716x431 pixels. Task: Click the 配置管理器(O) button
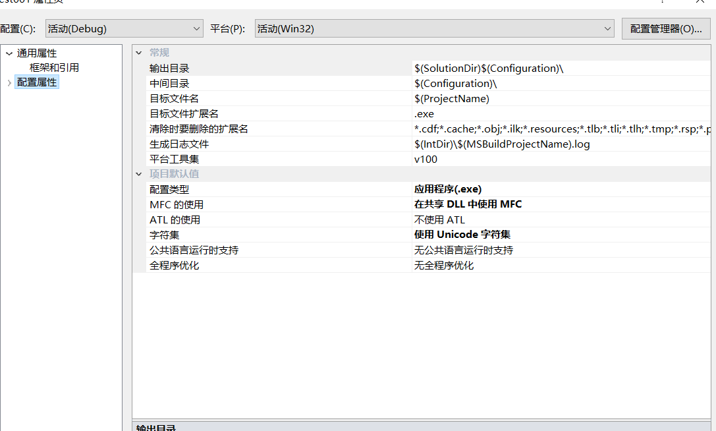667,28
